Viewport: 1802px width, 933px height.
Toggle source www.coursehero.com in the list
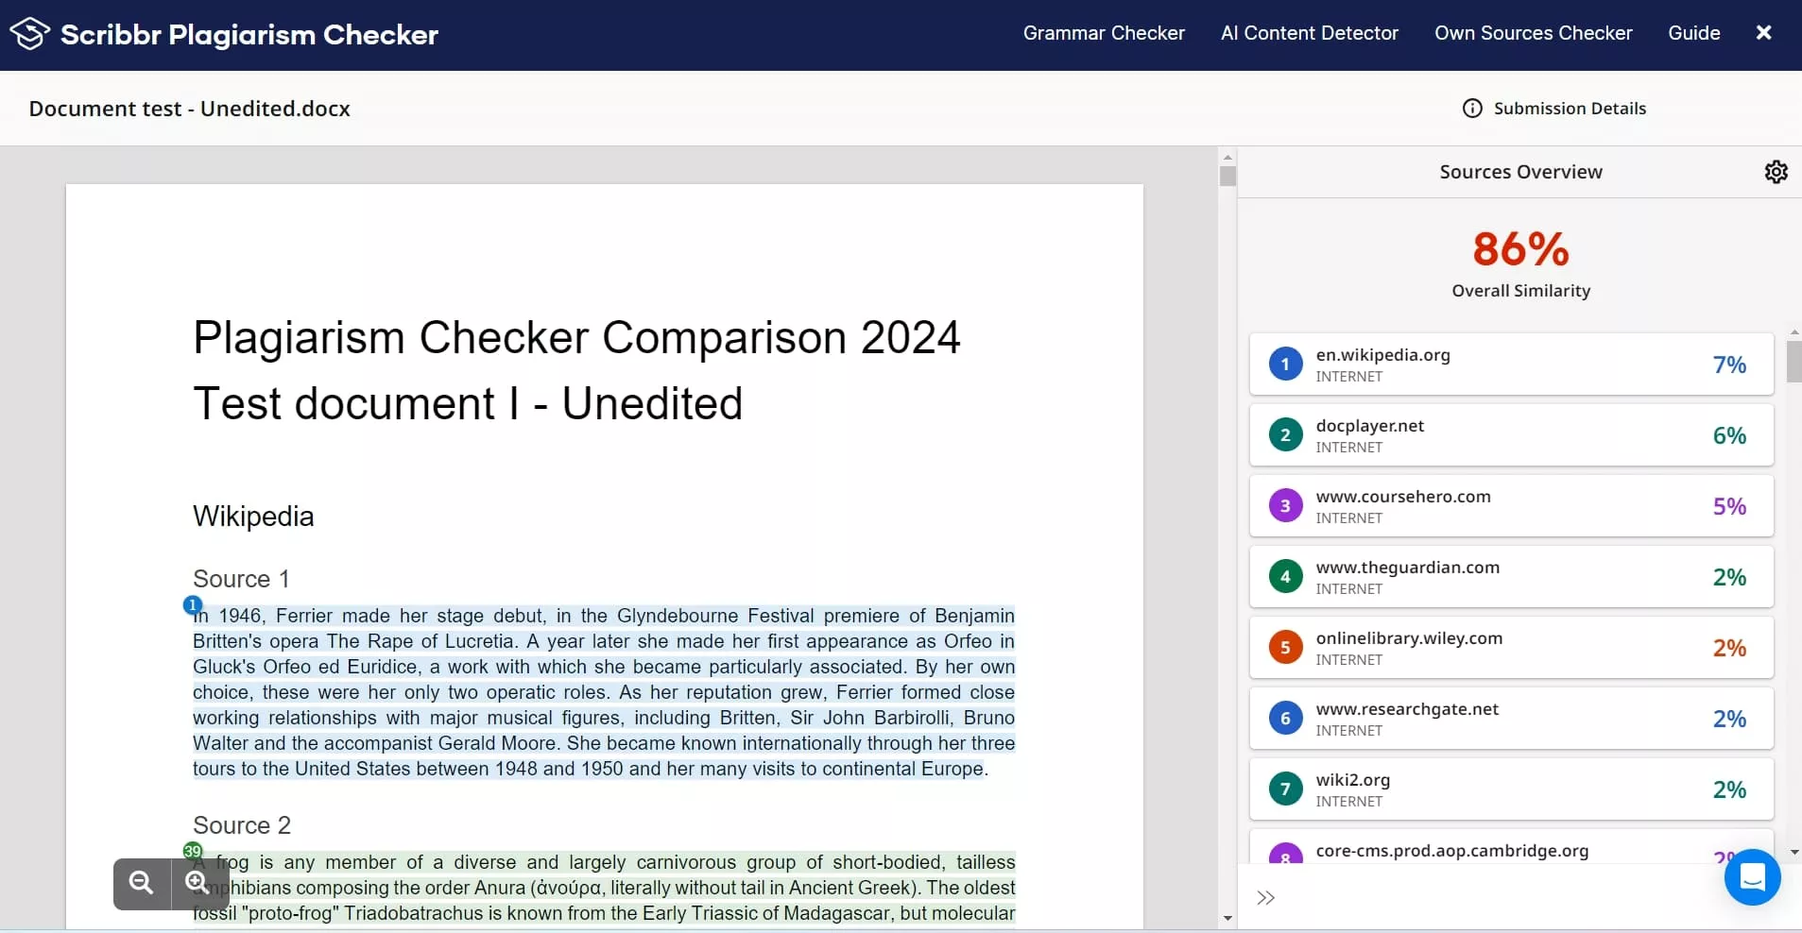(x=1509, y=506)
